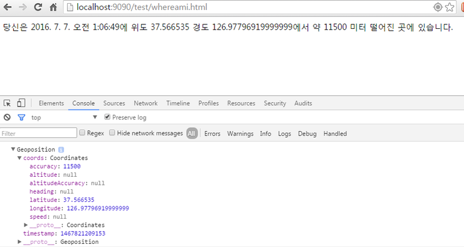The height and width of the screenshot is (247, 464).
Task: Filter console by Logs
Action: point(285,134)
